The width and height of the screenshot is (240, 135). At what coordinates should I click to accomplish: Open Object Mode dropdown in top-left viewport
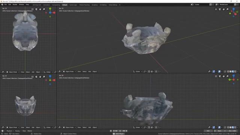pos(13,72)
